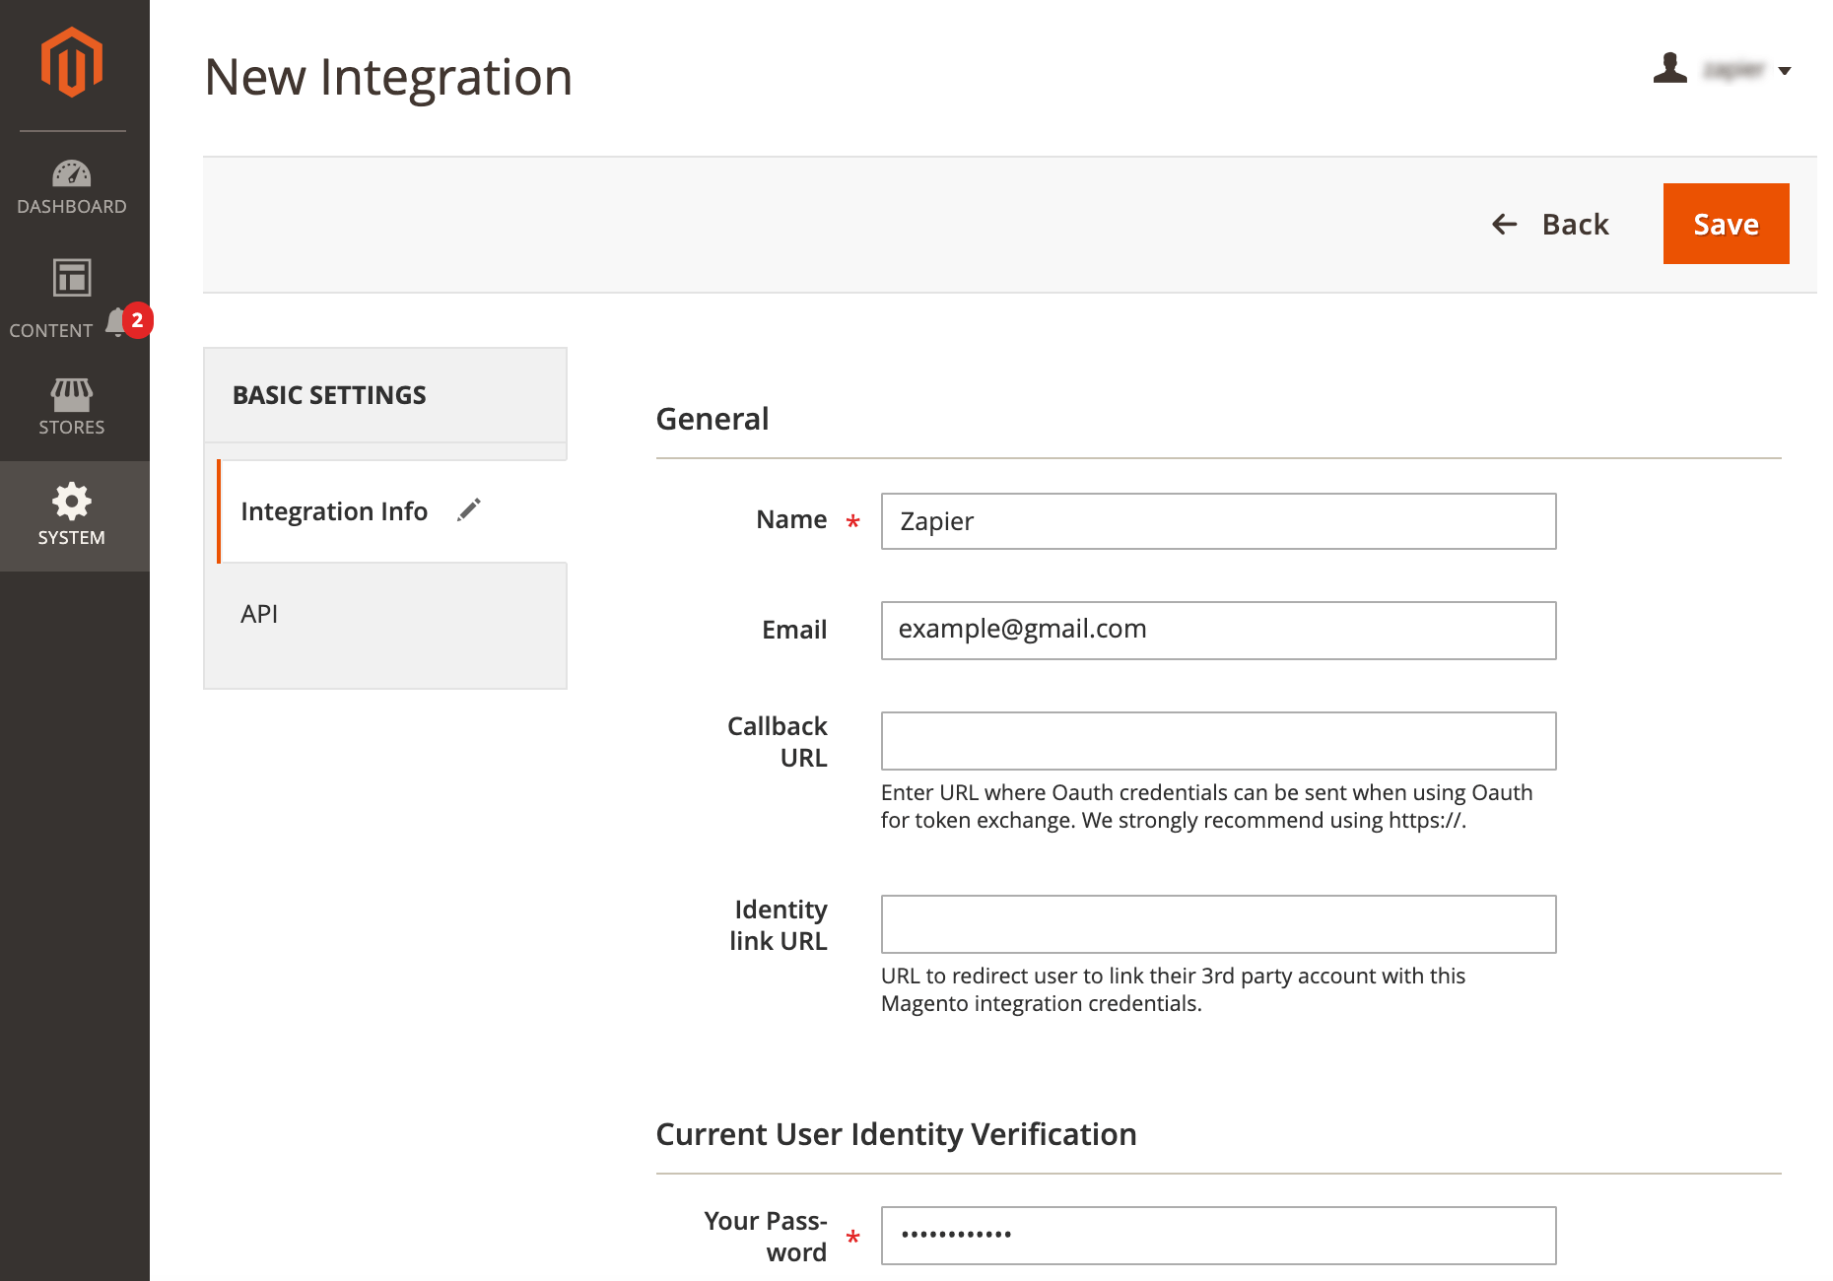This screenshot has width=1833, height=1281.
Task: Click the empty Callback URL field
Action: [1218, 741]
